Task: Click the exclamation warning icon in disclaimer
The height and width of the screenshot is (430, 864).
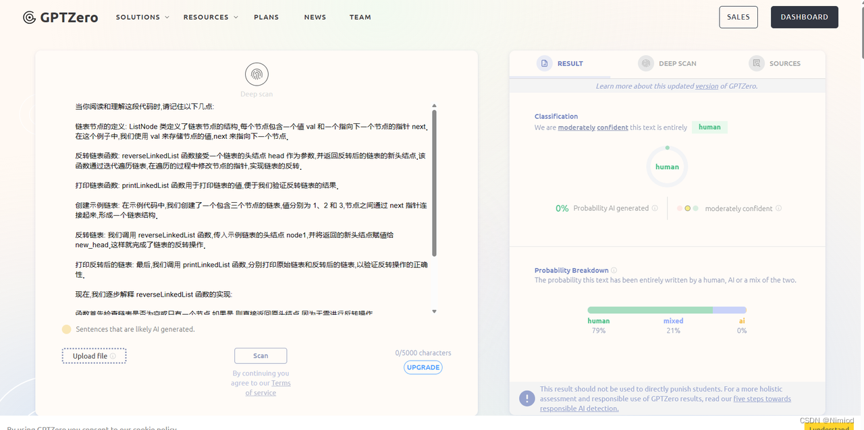Action: point(527,398)
